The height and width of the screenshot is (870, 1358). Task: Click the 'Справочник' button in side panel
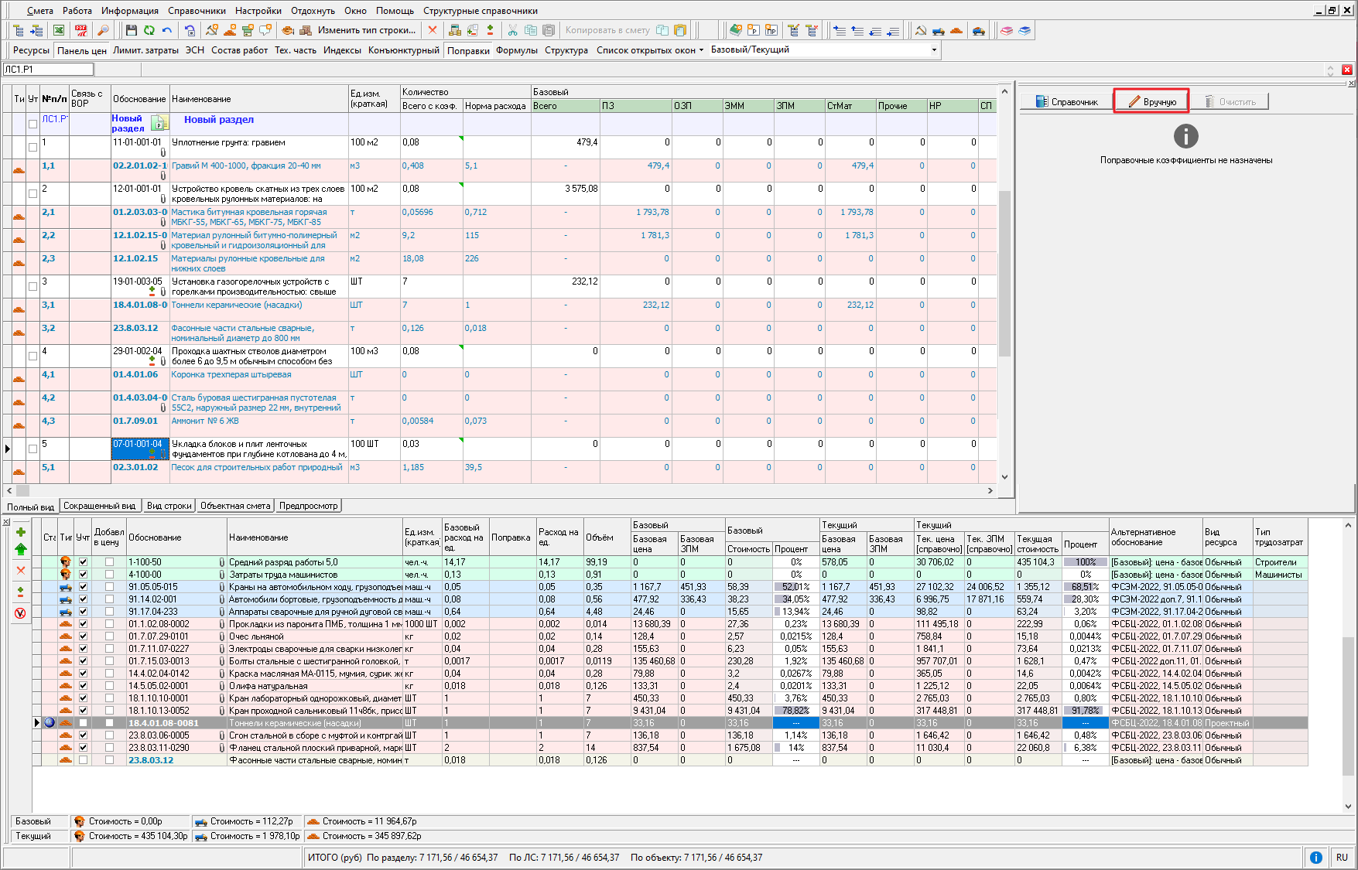coord(1067,101)
